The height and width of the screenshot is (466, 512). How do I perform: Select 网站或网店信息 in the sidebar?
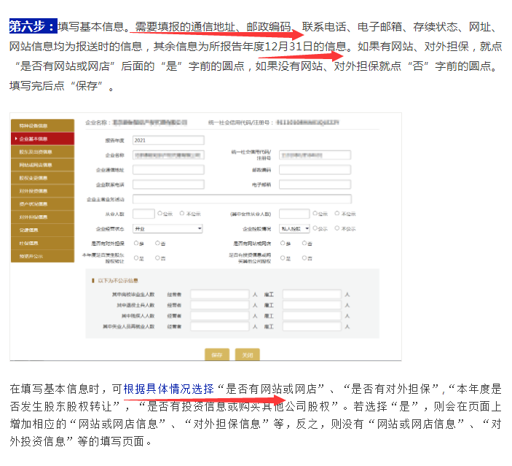tap(42, 164)
